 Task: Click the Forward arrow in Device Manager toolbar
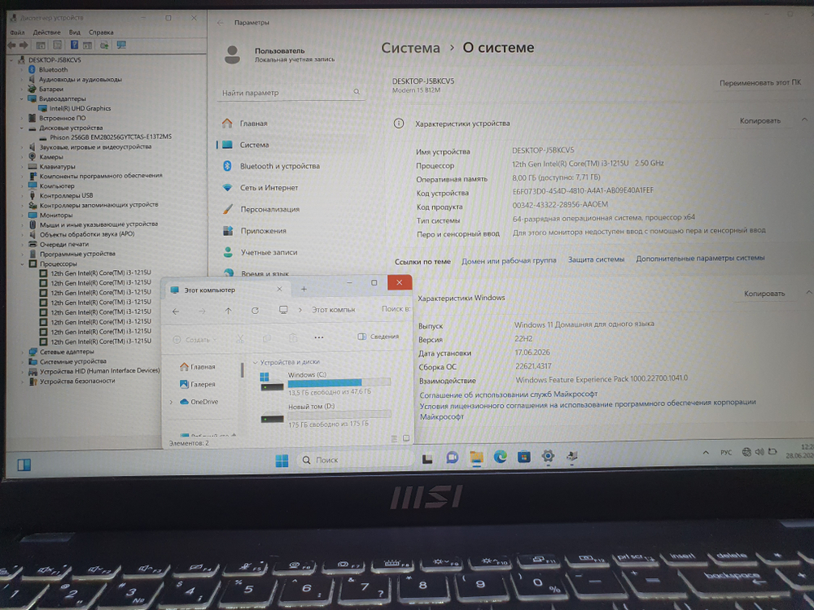pos(24,45)
